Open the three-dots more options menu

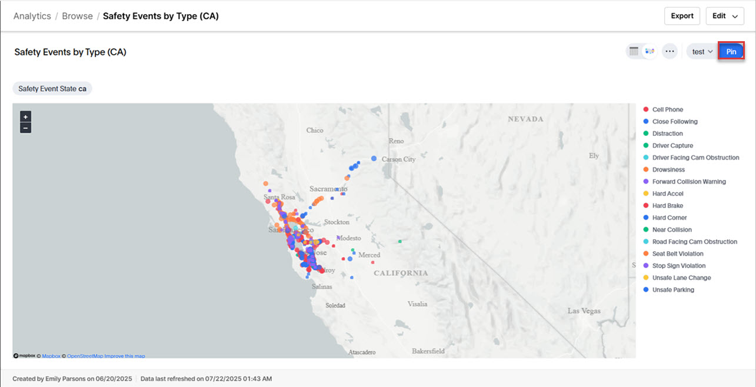[670, 52]
